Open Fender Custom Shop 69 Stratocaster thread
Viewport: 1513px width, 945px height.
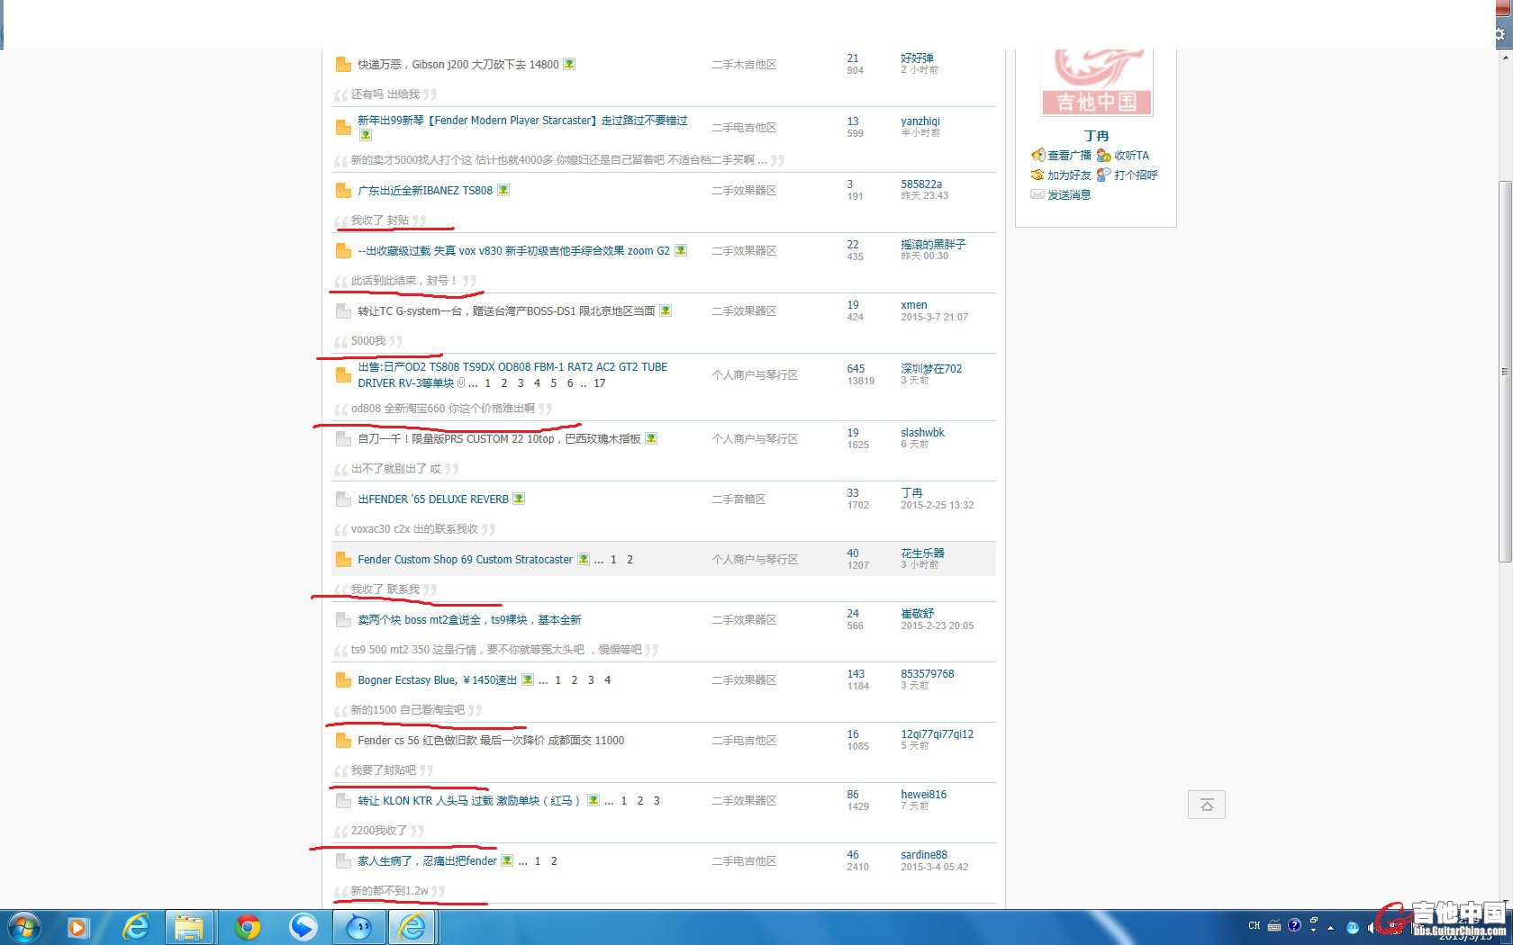tap(465, 560)
